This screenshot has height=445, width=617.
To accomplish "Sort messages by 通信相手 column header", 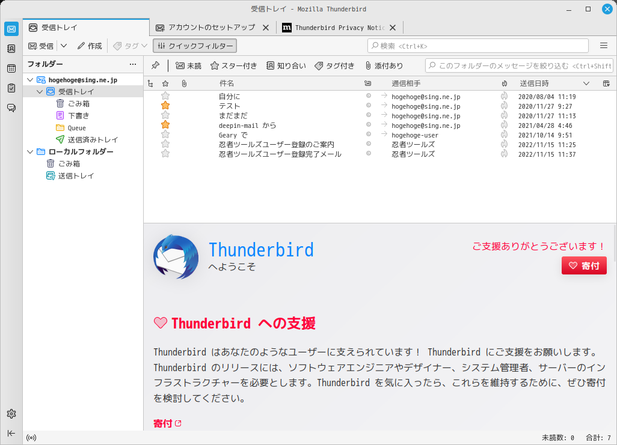I will pos(406,83).
